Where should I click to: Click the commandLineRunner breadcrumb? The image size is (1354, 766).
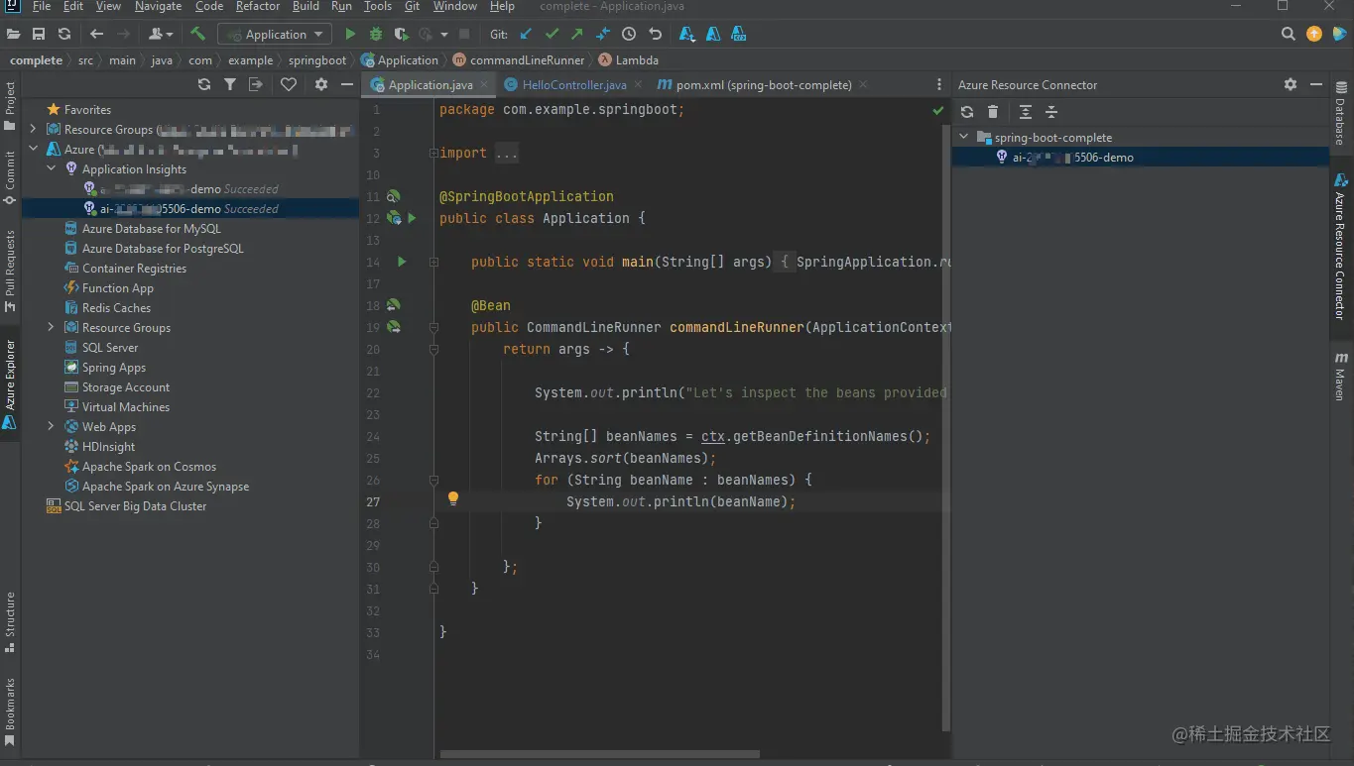click(x=526, y=60)
